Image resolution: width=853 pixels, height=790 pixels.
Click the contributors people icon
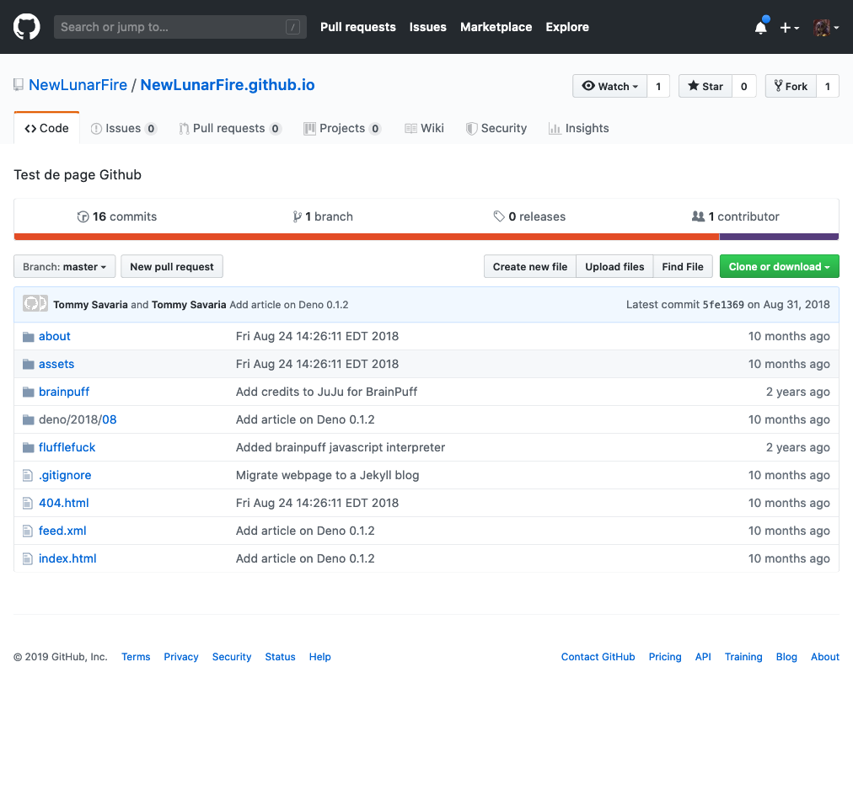pyautogui.click(x=698, y=216)
